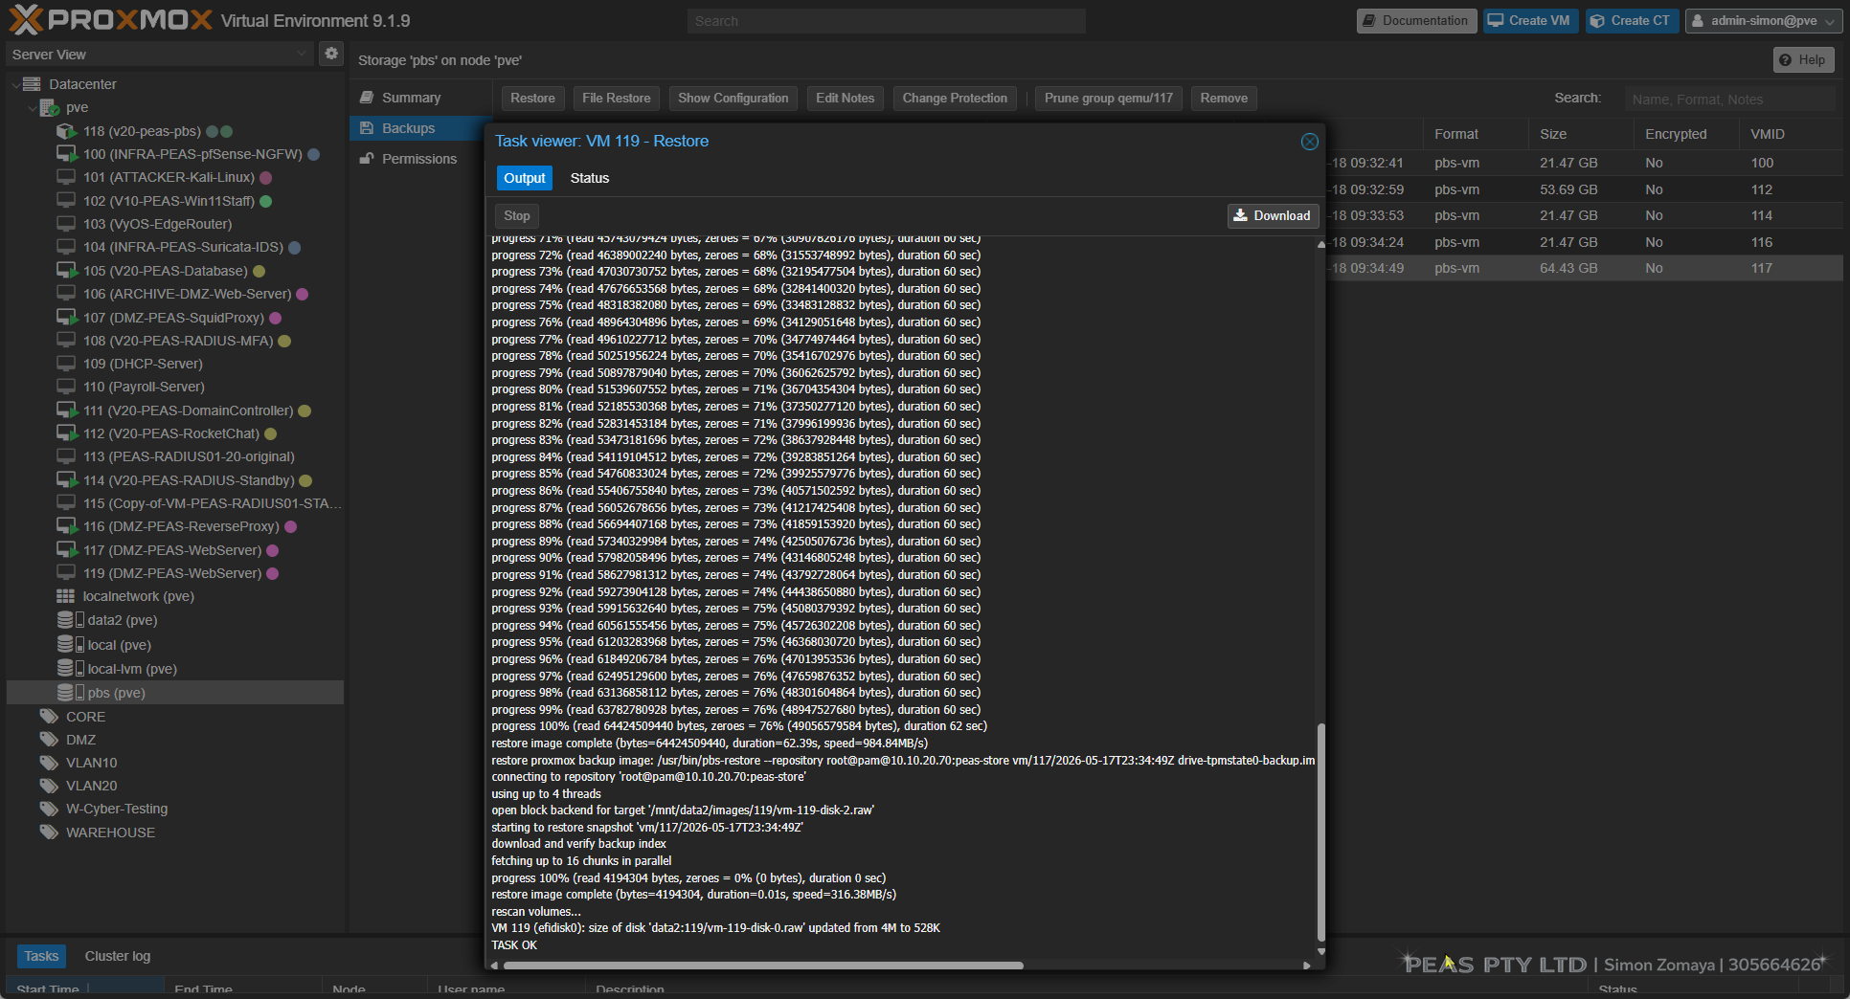
Task: Click the purple tag dot on 107 (DMZ-PEAS-SquidProxy)
Action: [x=276, y=318]
